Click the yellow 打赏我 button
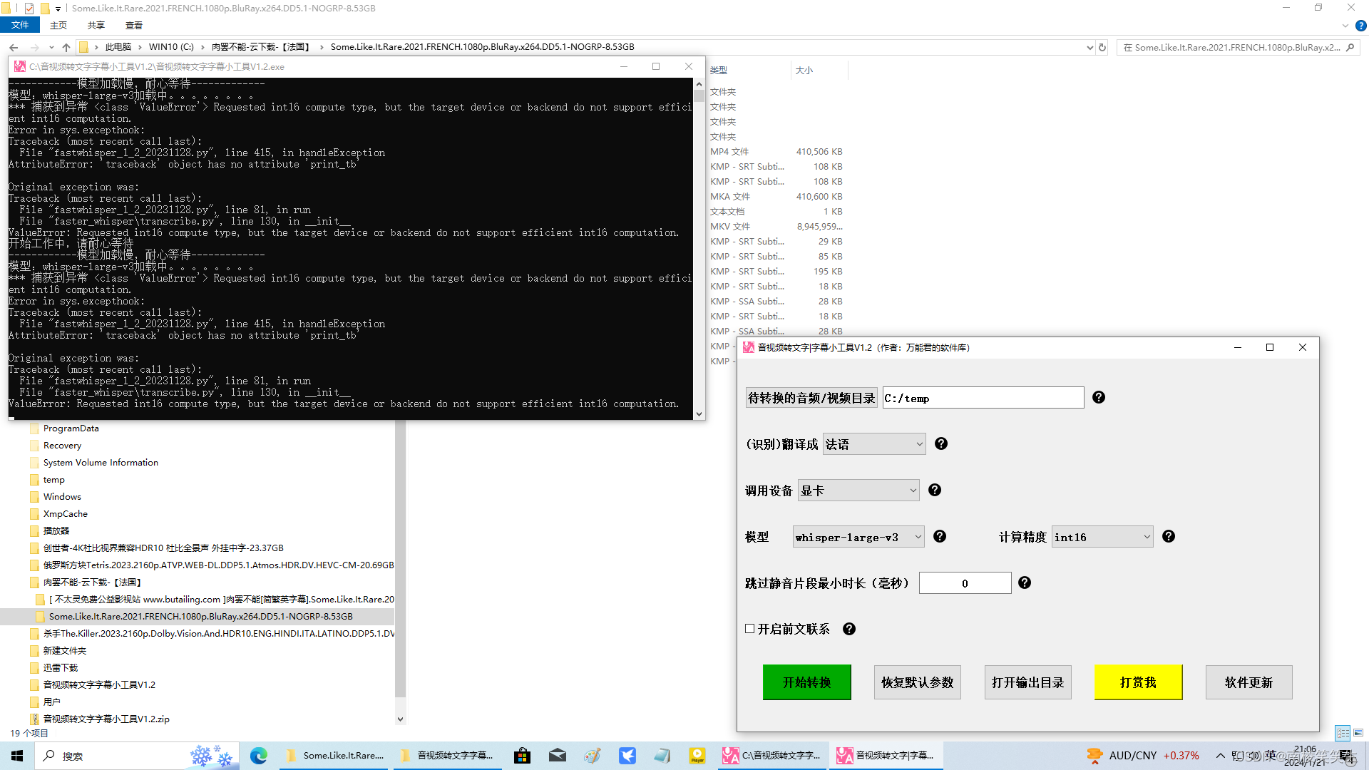The image size is (1369, 770). coord(1138,682)
